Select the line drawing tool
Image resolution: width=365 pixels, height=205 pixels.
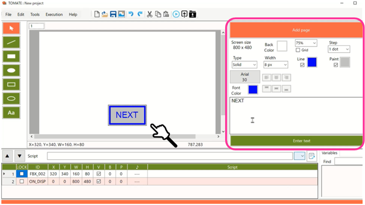pos(11,42)
